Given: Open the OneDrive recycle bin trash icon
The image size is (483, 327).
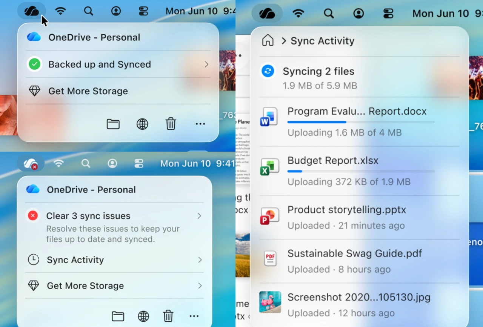Looking at the screenshot, I should pos(171,124).
